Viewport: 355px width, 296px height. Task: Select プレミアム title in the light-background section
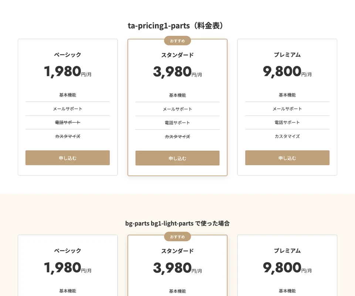click(287, 251)
